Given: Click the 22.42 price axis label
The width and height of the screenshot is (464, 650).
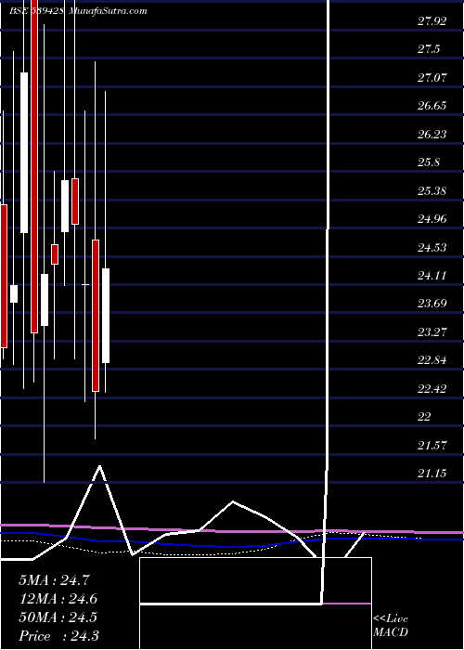Looking at the screenshot, I should 432,389.
